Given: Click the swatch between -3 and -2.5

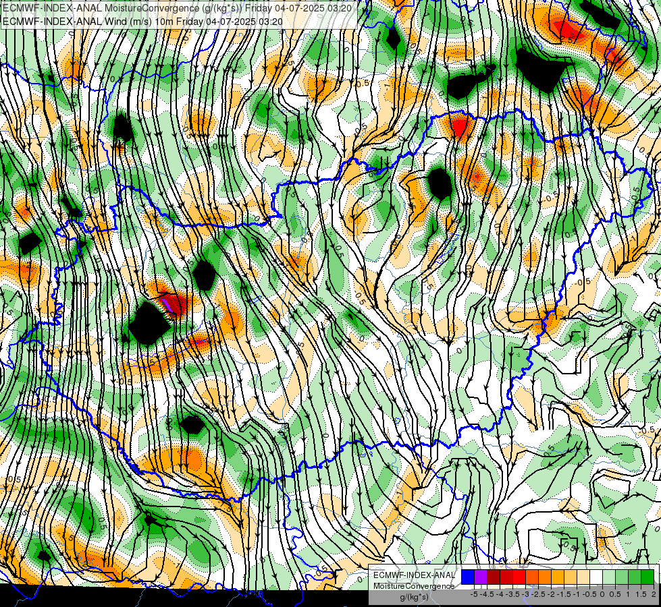Looking at the screenshot, I should pos(532,577).
